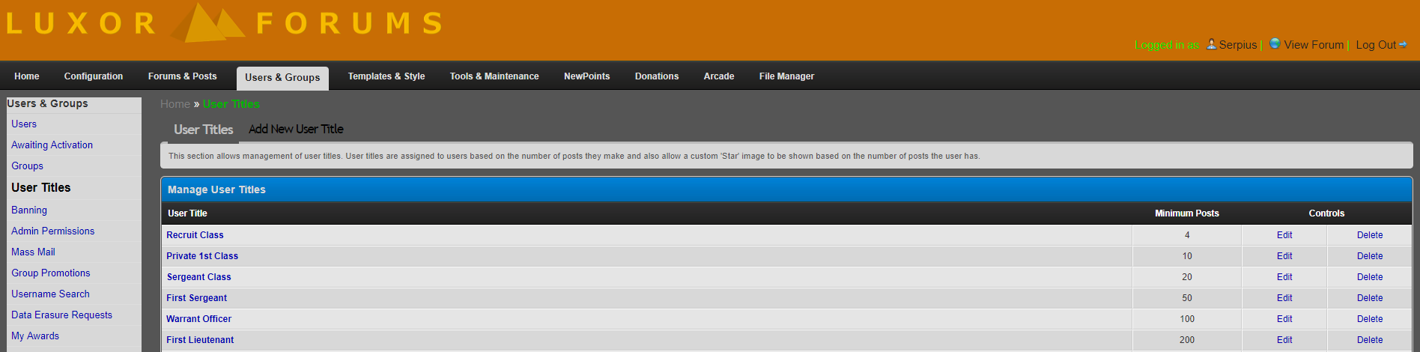Open Username Search in sidebar
1420x352 pixels.
pyautogui.click(x=50, y=294)
